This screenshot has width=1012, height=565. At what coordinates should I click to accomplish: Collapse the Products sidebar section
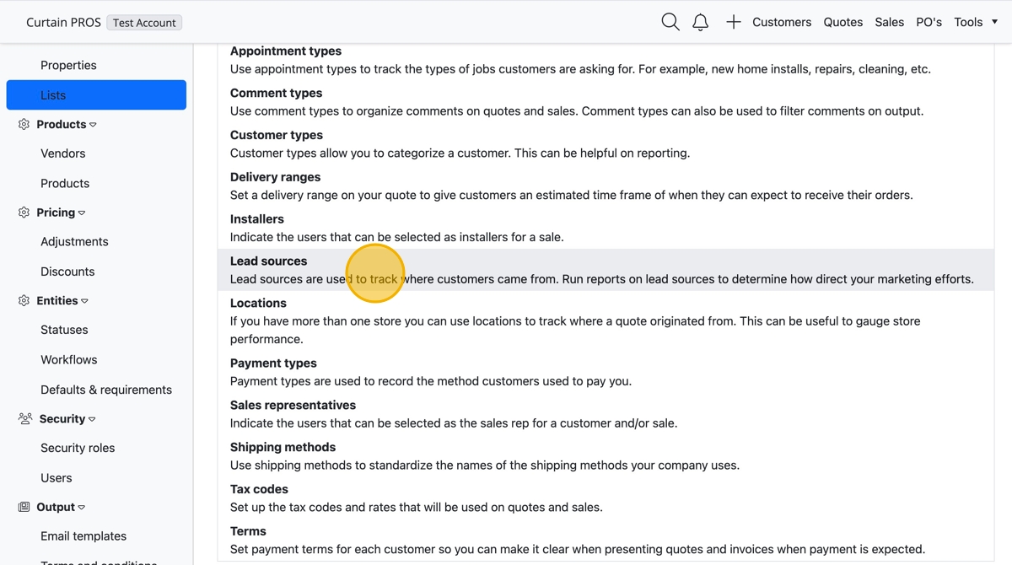pyautogui.click(x=93, y=125)
